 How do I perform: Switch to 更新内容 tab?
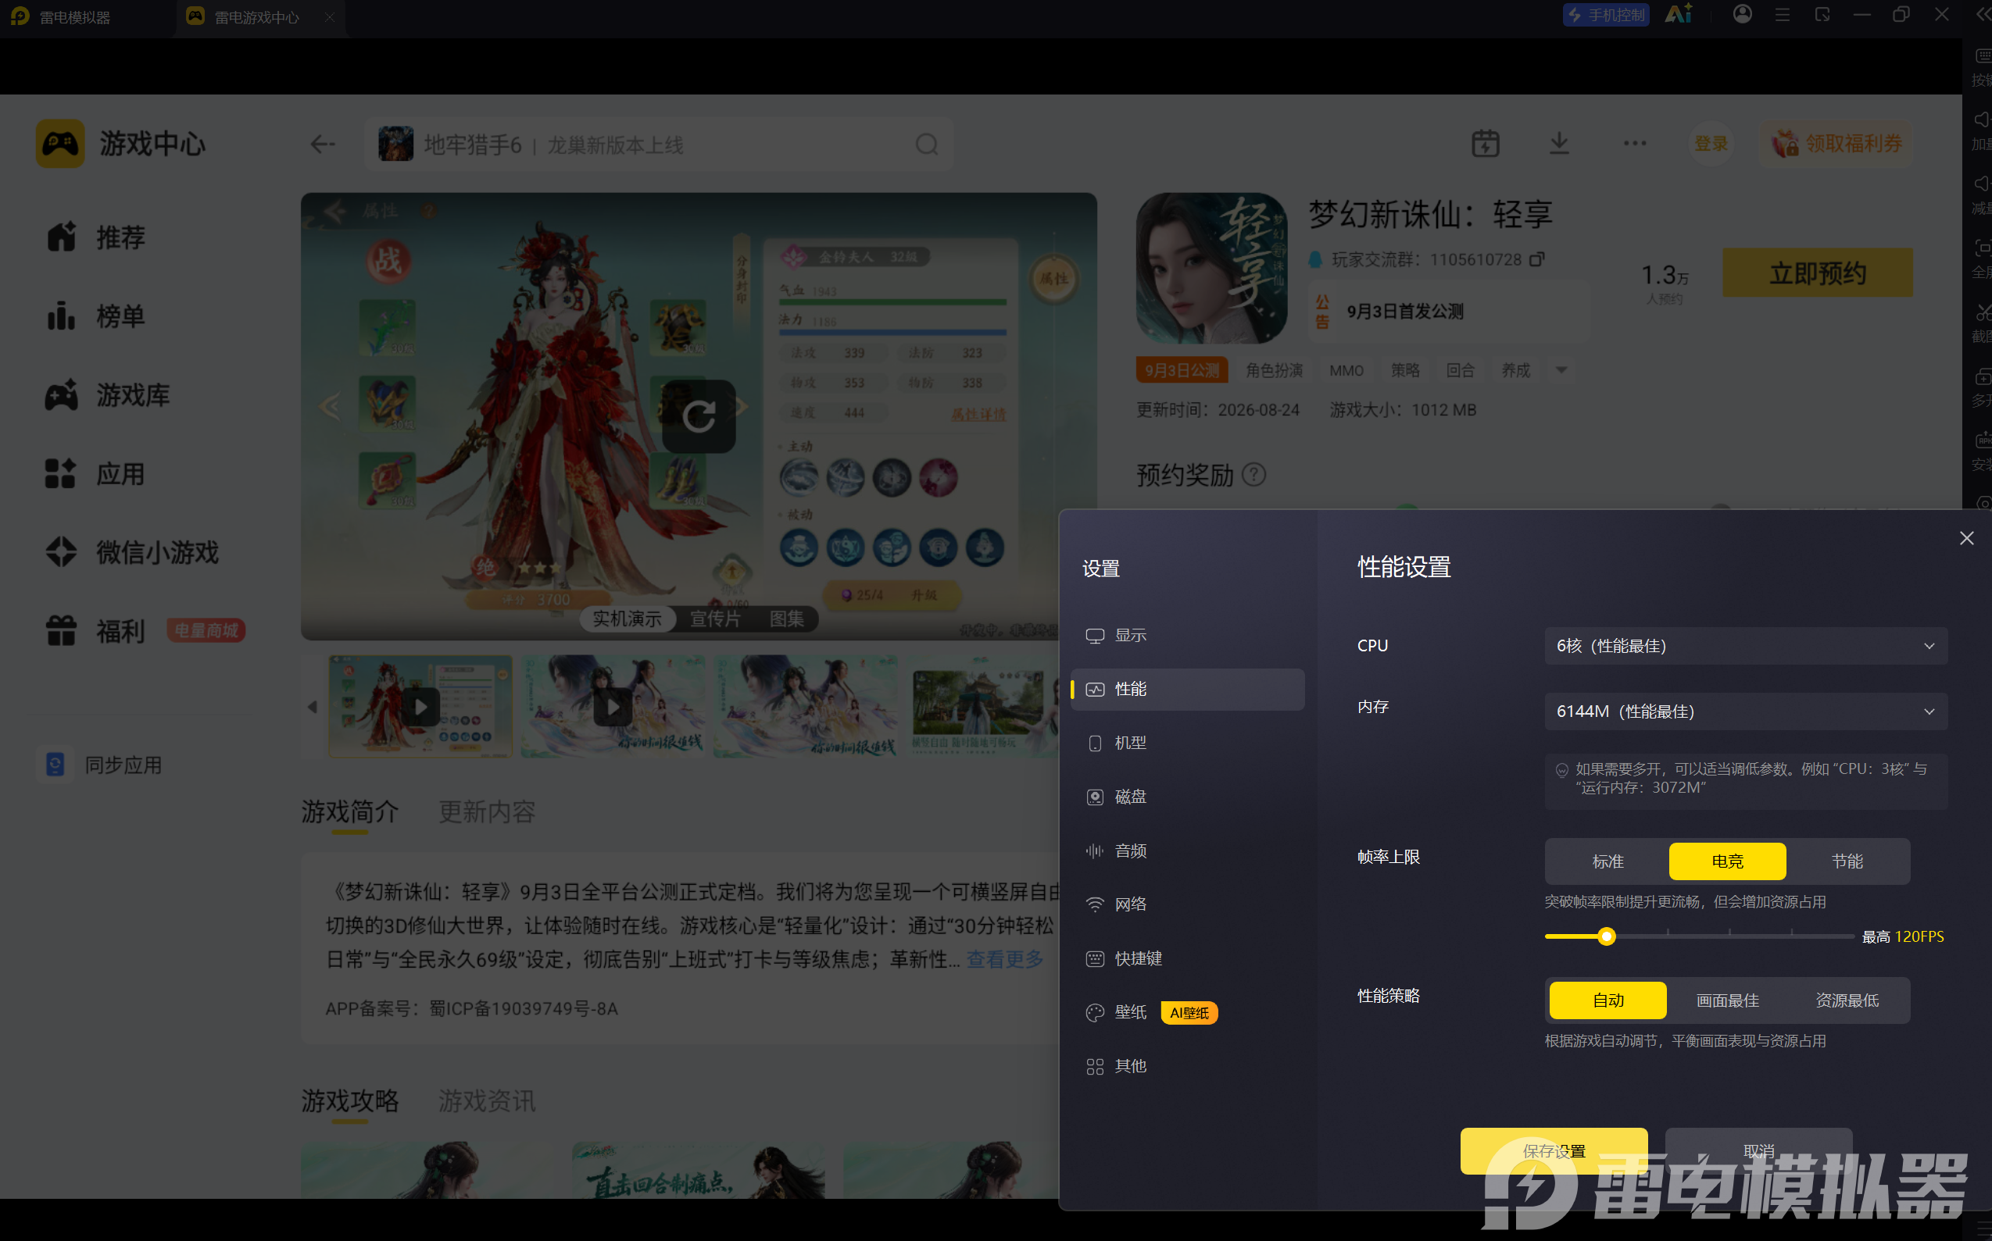(x=486, y=811)
